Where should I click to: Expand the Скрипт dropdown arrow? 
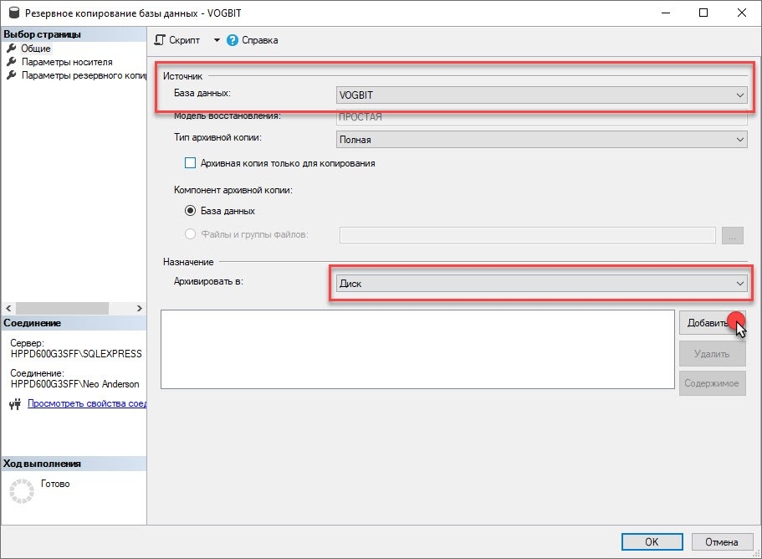coord(216,40)
